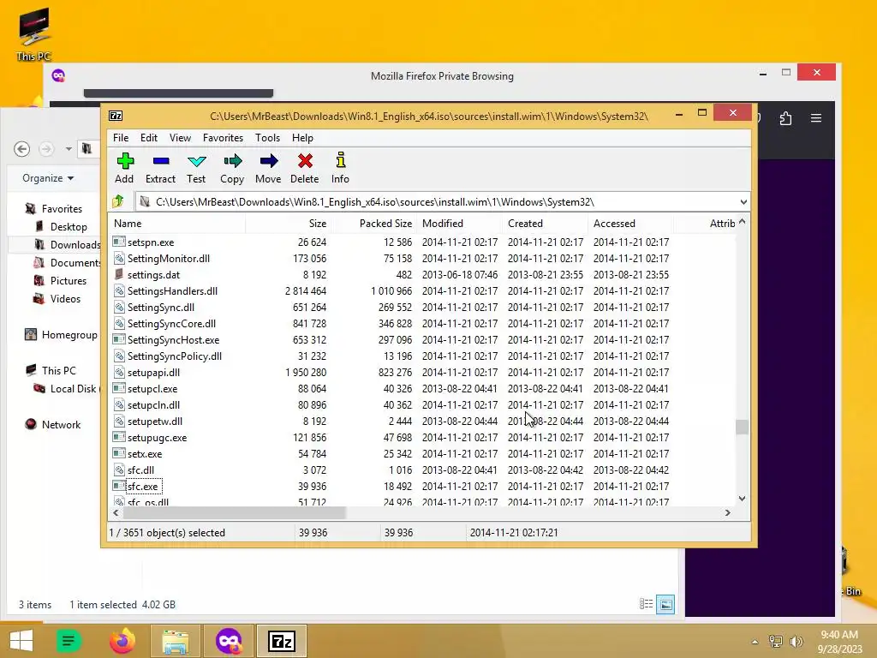This screenshot has width=877, height=658.
Task: Sort the file list by Name column
Action: tap(176, 224)
